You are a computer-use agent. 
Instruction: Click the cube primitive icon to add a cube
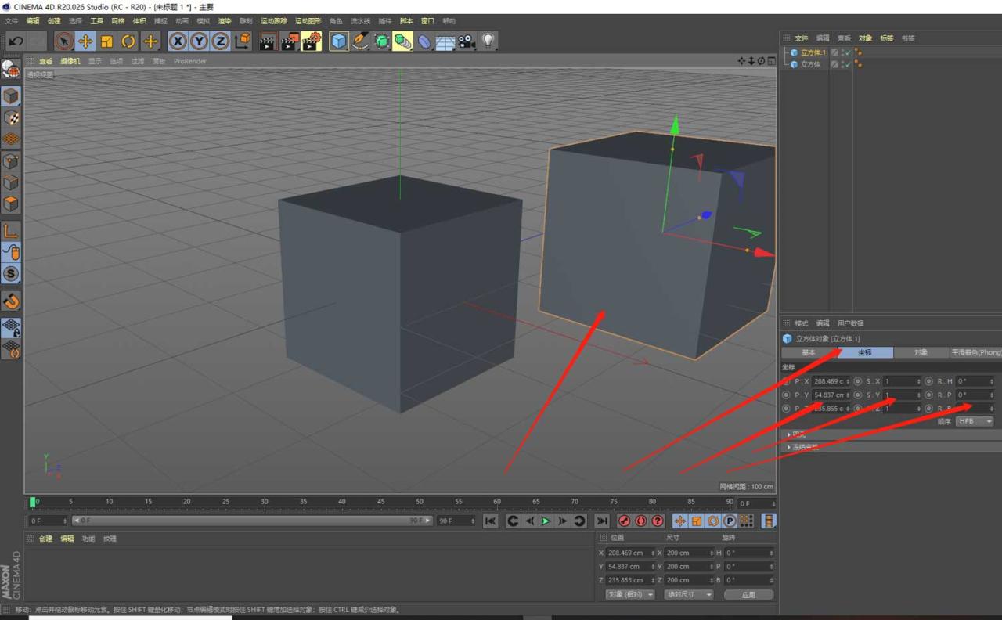(338, 41)
